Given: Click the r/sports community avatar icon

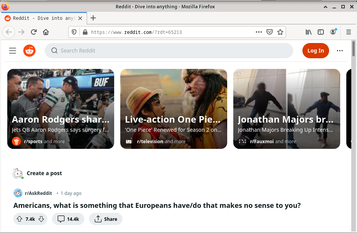Looking at the screenshot, I should (16, 142).
